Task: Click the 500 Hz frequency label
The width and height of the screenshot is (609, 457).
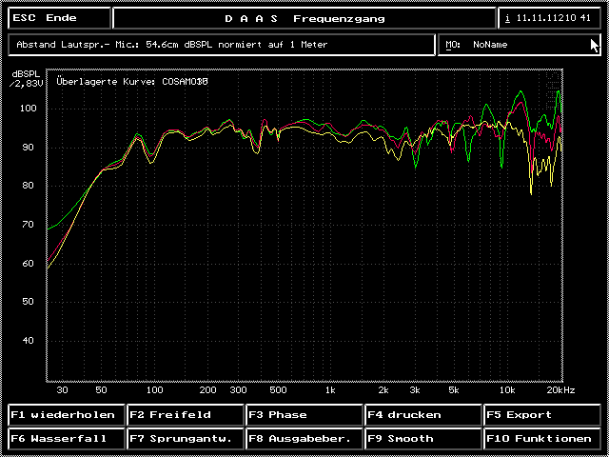Action: pos(278,390)
